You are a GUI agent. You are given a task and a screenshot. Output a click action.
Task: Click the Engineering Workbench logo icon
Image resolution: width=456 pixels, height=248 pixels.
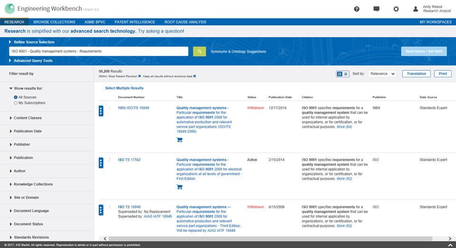9,9
